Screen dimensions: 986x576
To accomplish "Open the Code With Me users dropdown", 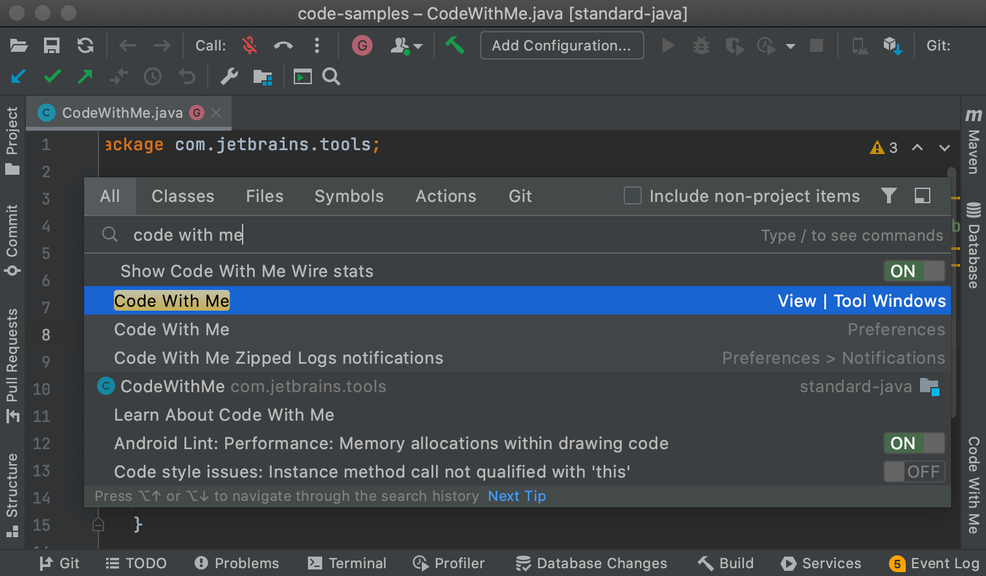I will [406, 45].
